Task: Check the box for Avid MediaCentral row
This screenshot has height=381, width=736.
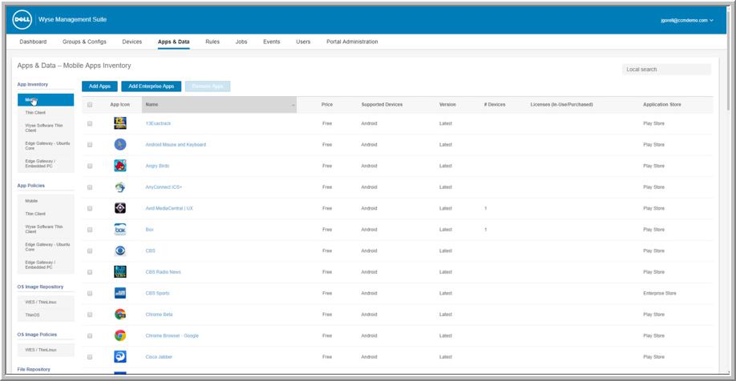Action: [90, 208]
